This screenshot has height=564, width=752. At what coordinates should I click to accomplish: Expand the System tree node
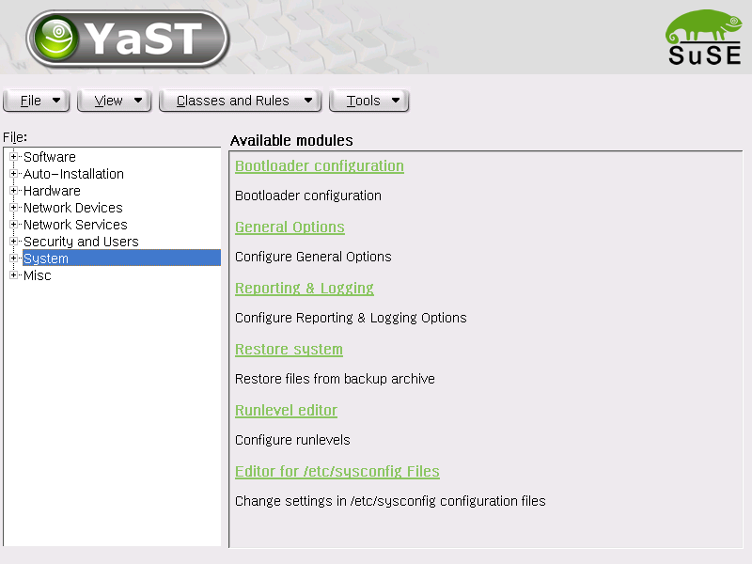tap(14, 258)
